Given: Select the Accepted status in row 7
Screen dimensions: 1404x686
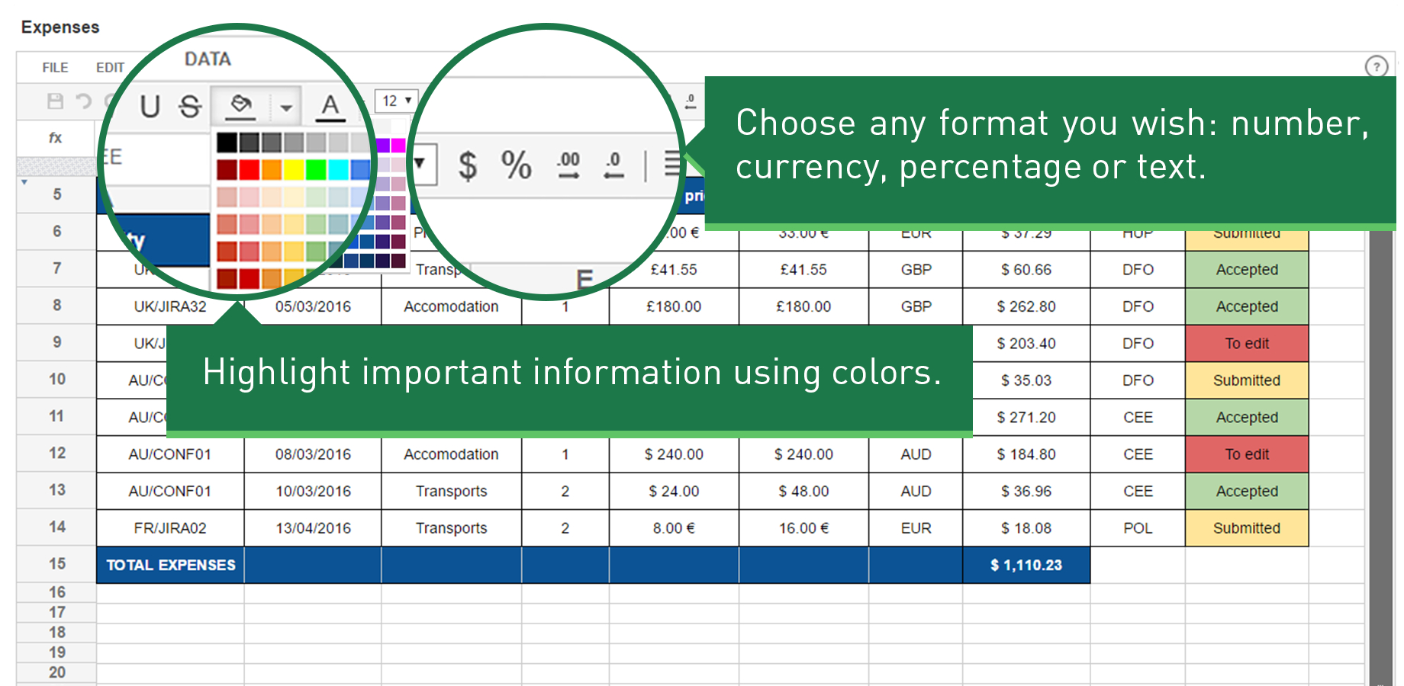Looking at the screenshot, I should 1247,270.
